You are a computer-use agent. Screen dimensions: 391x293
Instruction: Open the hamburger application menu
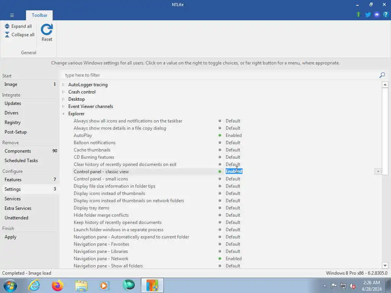click(12, 15)
